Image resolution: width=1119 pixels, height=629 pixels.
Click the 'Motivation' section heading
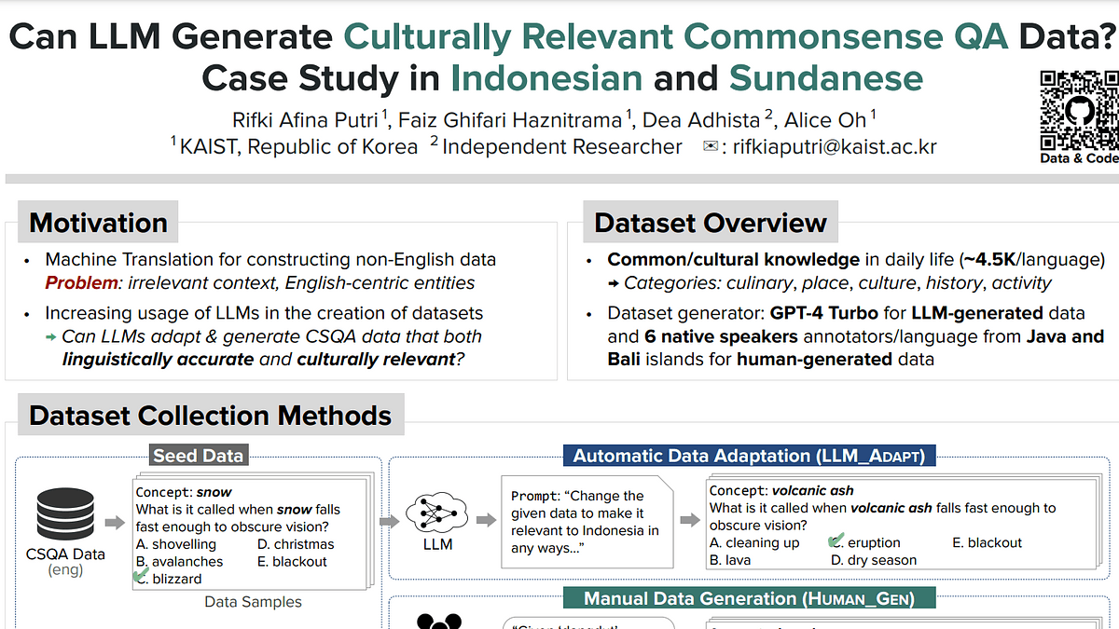click(x=98, y=223)
